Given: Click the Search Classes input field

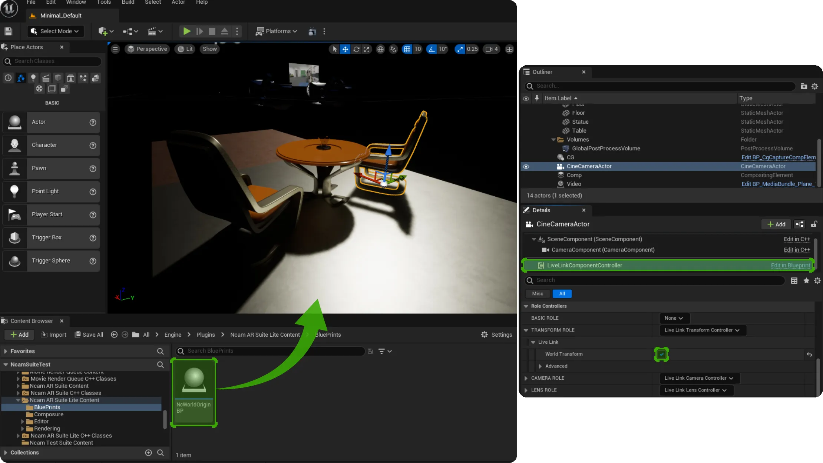Looking at the screenshot, I should pyautogui.click(x=52, y=61).
